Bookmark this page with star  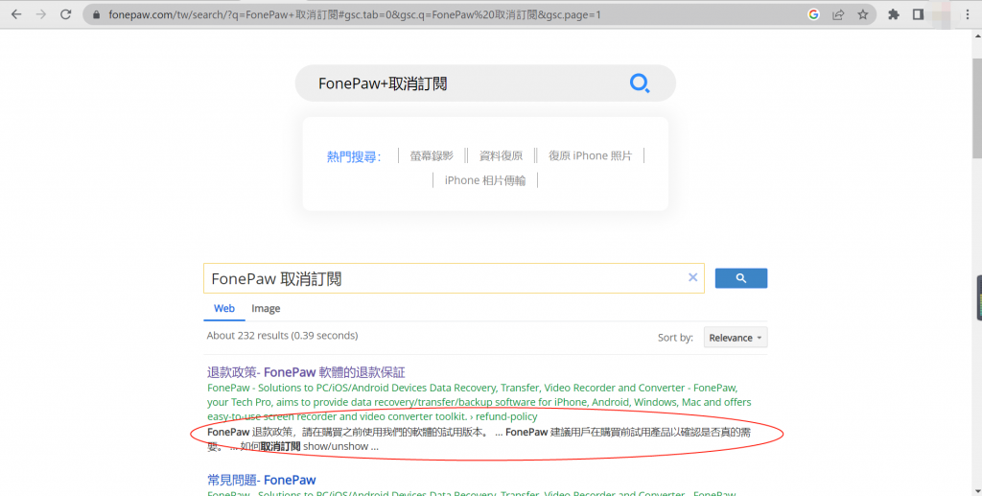[x=863, y=14]
